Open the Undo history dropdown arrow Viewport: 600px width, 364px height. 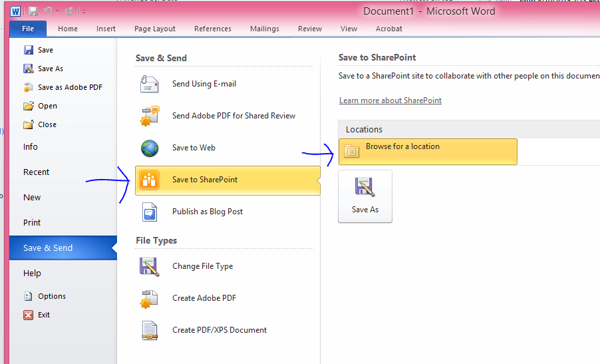tap(57, 11)
